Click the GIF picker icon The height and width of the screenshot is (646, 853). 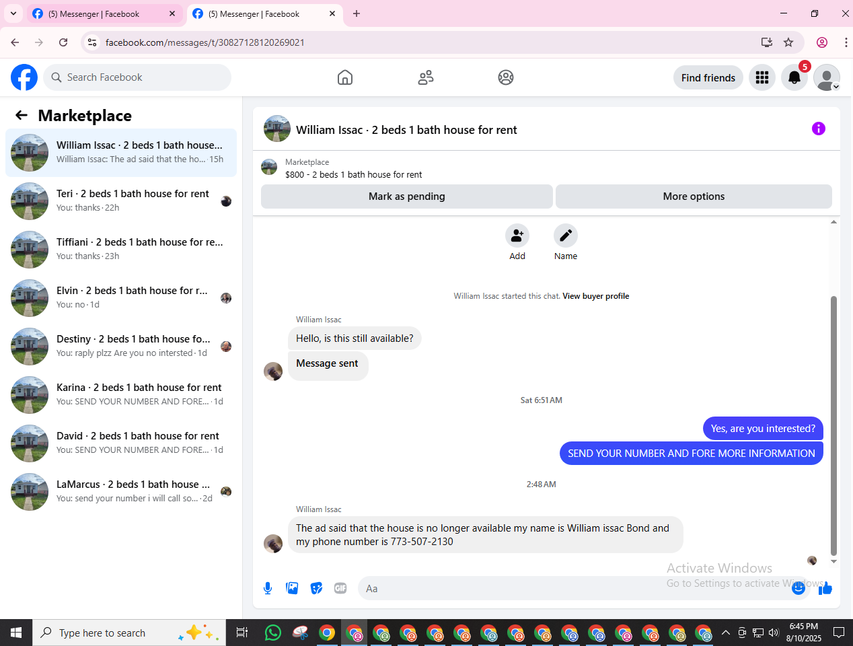point(340,588)
